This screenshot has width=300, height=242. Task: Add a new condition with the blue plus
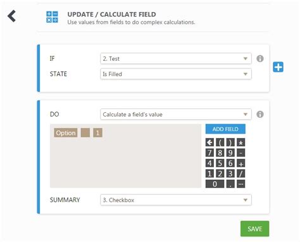(x=278, y=67)
